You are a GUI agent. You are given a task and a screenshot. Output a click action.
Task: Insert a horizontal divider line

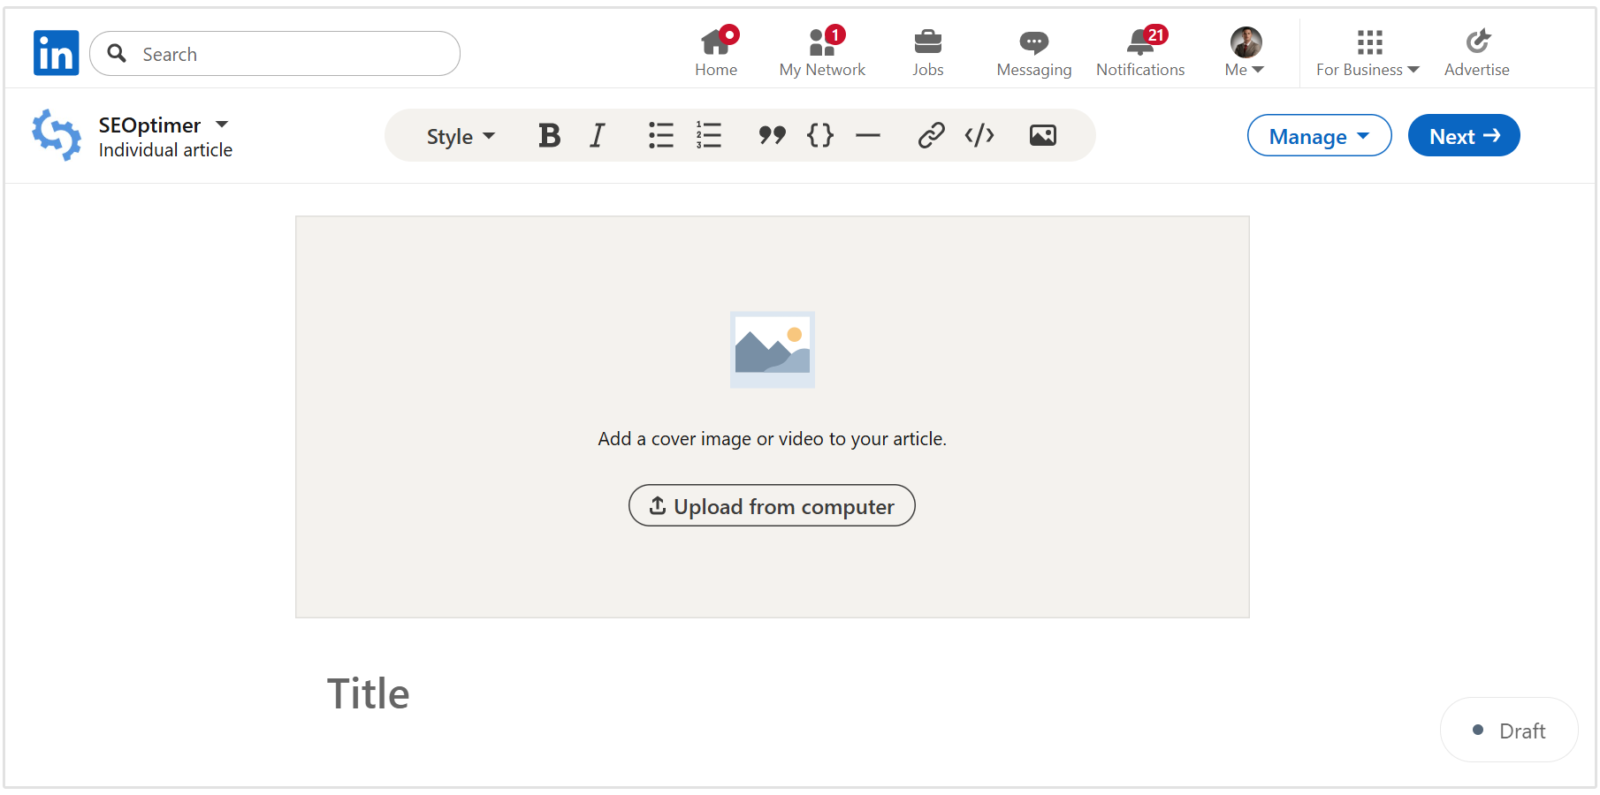[x=868, y=135]
